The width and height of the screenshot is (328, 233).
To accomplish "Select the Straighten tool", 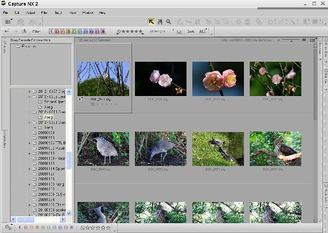I will click(189, 22).
